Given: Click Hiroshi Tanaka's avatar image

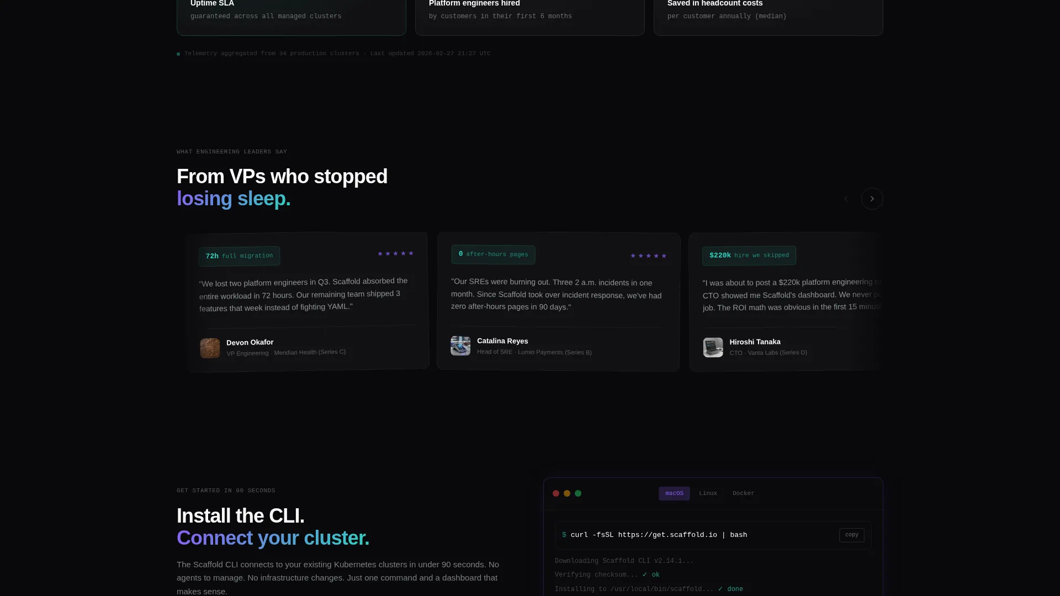Looking at the screenshot, I should [713, 348].
